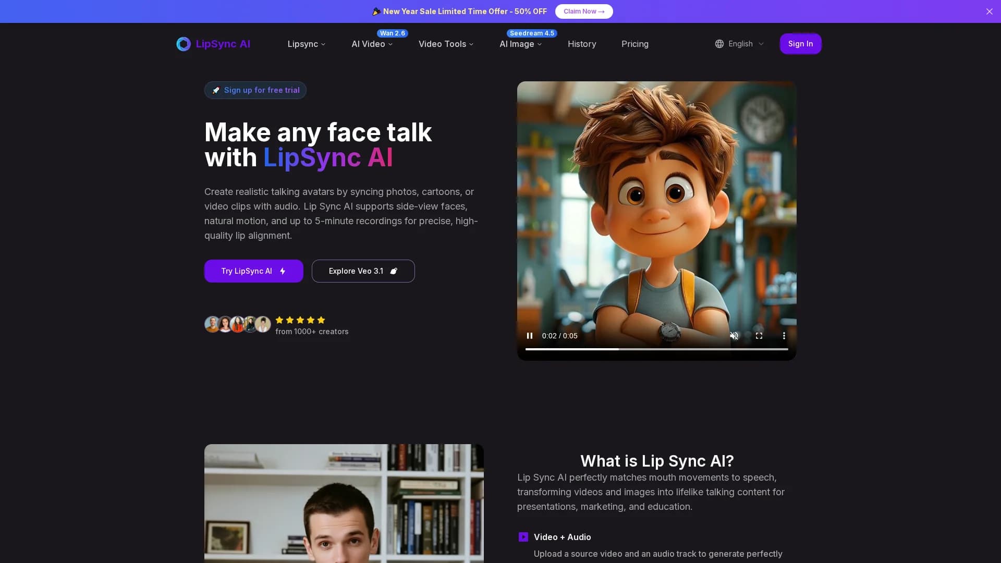Image resolution: width=1001 pixels, height=563 pixels.
Task: Click the last creator avatar
Action: (263, 324)
